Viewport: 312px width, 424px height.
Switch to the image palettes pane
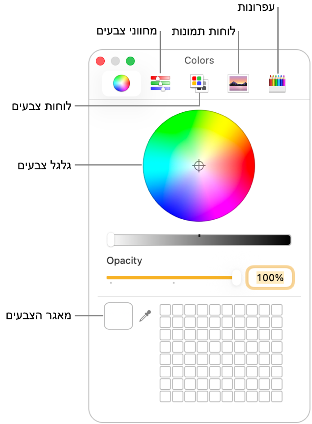(238, 83)
